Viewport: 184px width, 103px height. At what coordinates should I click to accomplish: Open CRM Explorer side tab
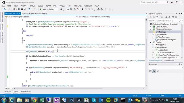tap(2, 17)
